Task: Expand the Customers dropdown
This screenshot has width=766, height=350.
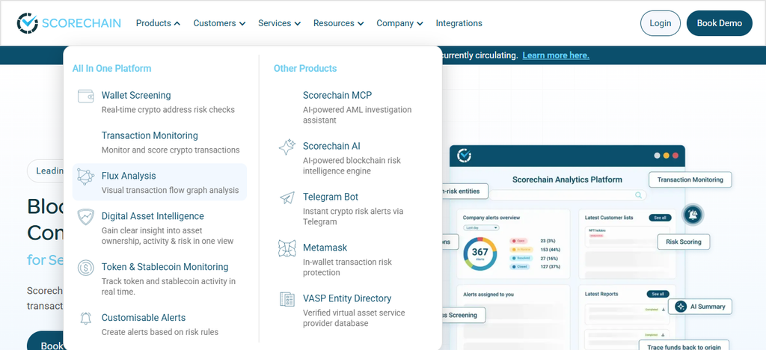Action: point(219,23)
